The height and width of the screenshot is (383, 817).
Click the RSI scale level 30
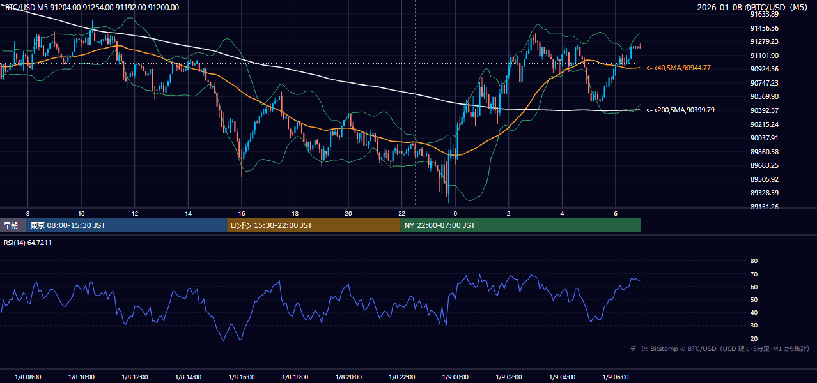754,326
